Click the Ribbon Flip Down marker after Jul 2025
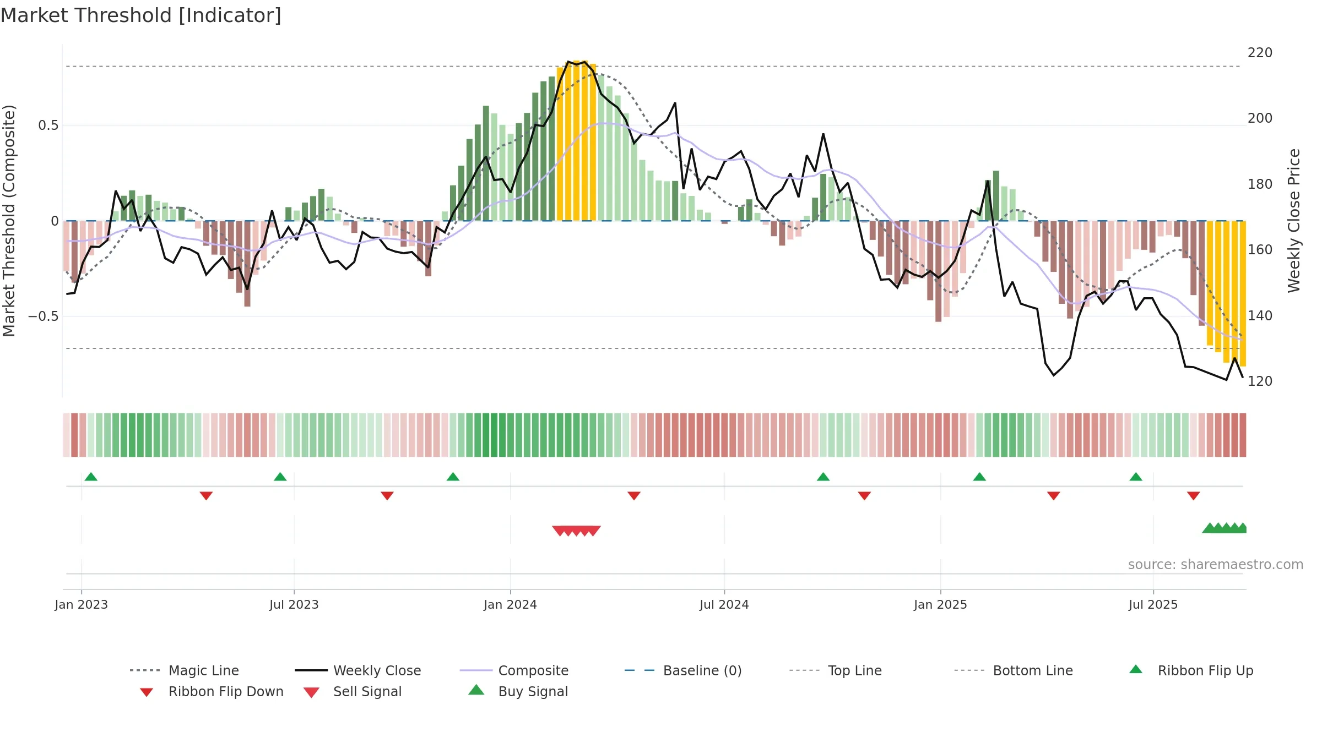 [1194, 496]
